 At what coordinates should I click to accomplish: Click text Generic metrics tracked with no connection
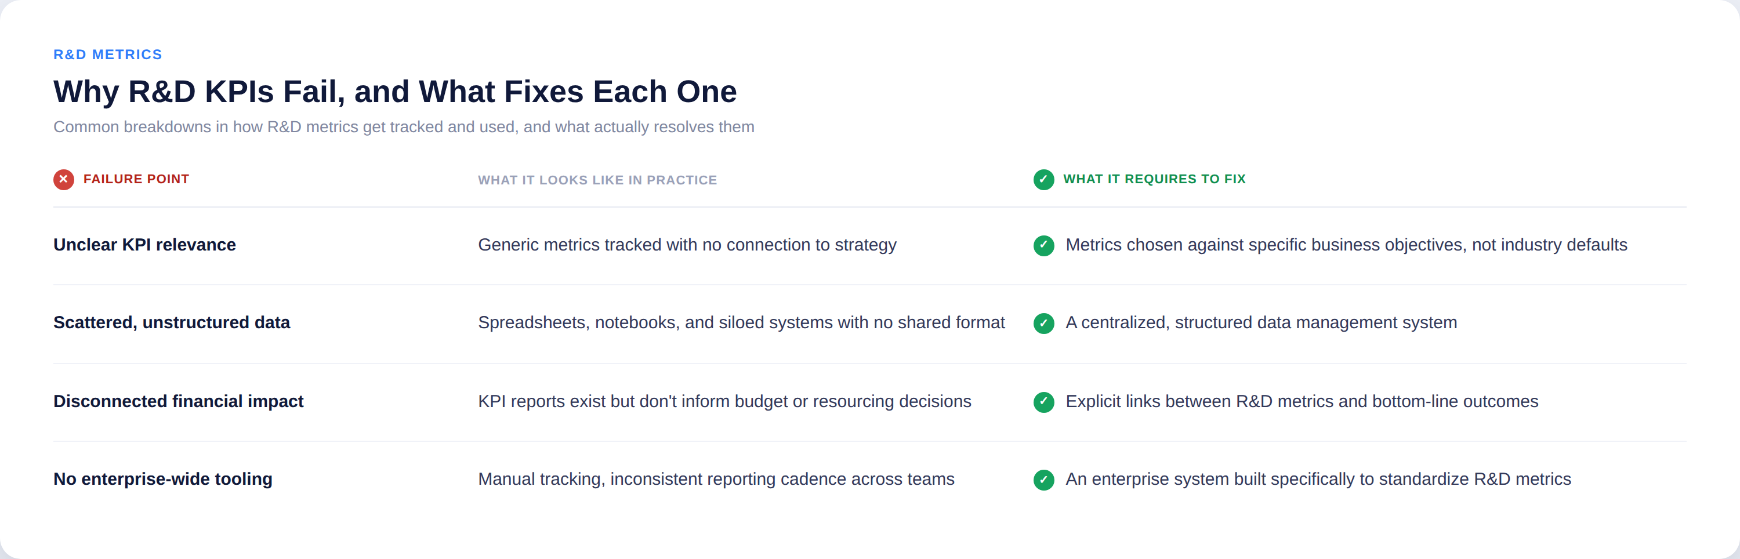687,244
